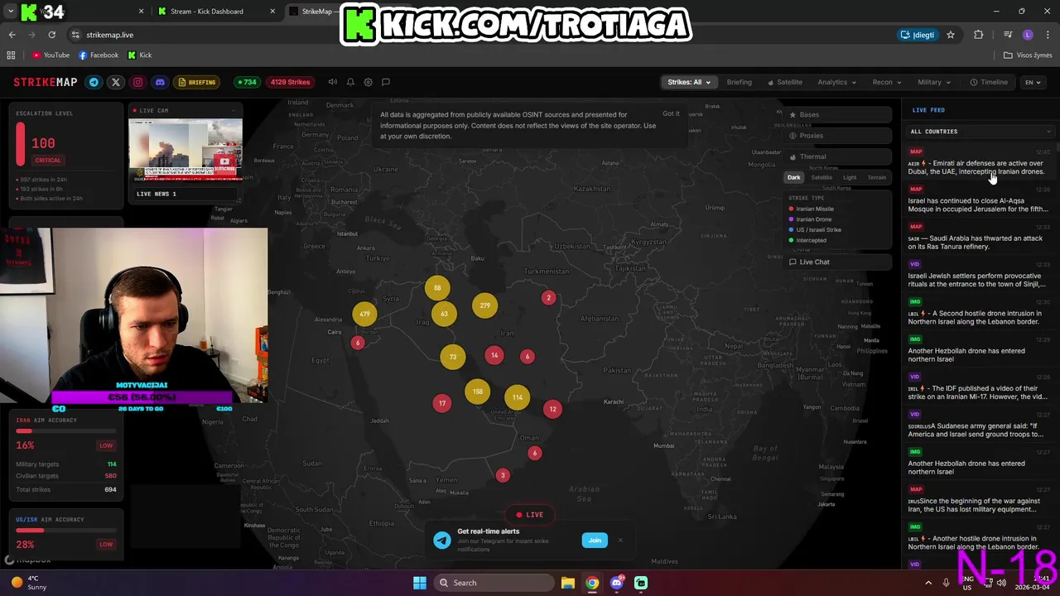Open the Discord icon in header
This screenshot has width=1060, height=596.
[160, 82]
